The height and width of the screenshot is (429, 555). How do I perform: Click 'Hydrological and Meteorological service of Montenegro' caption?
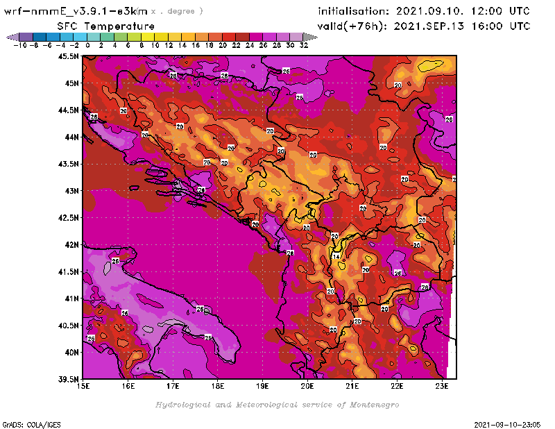277,405
